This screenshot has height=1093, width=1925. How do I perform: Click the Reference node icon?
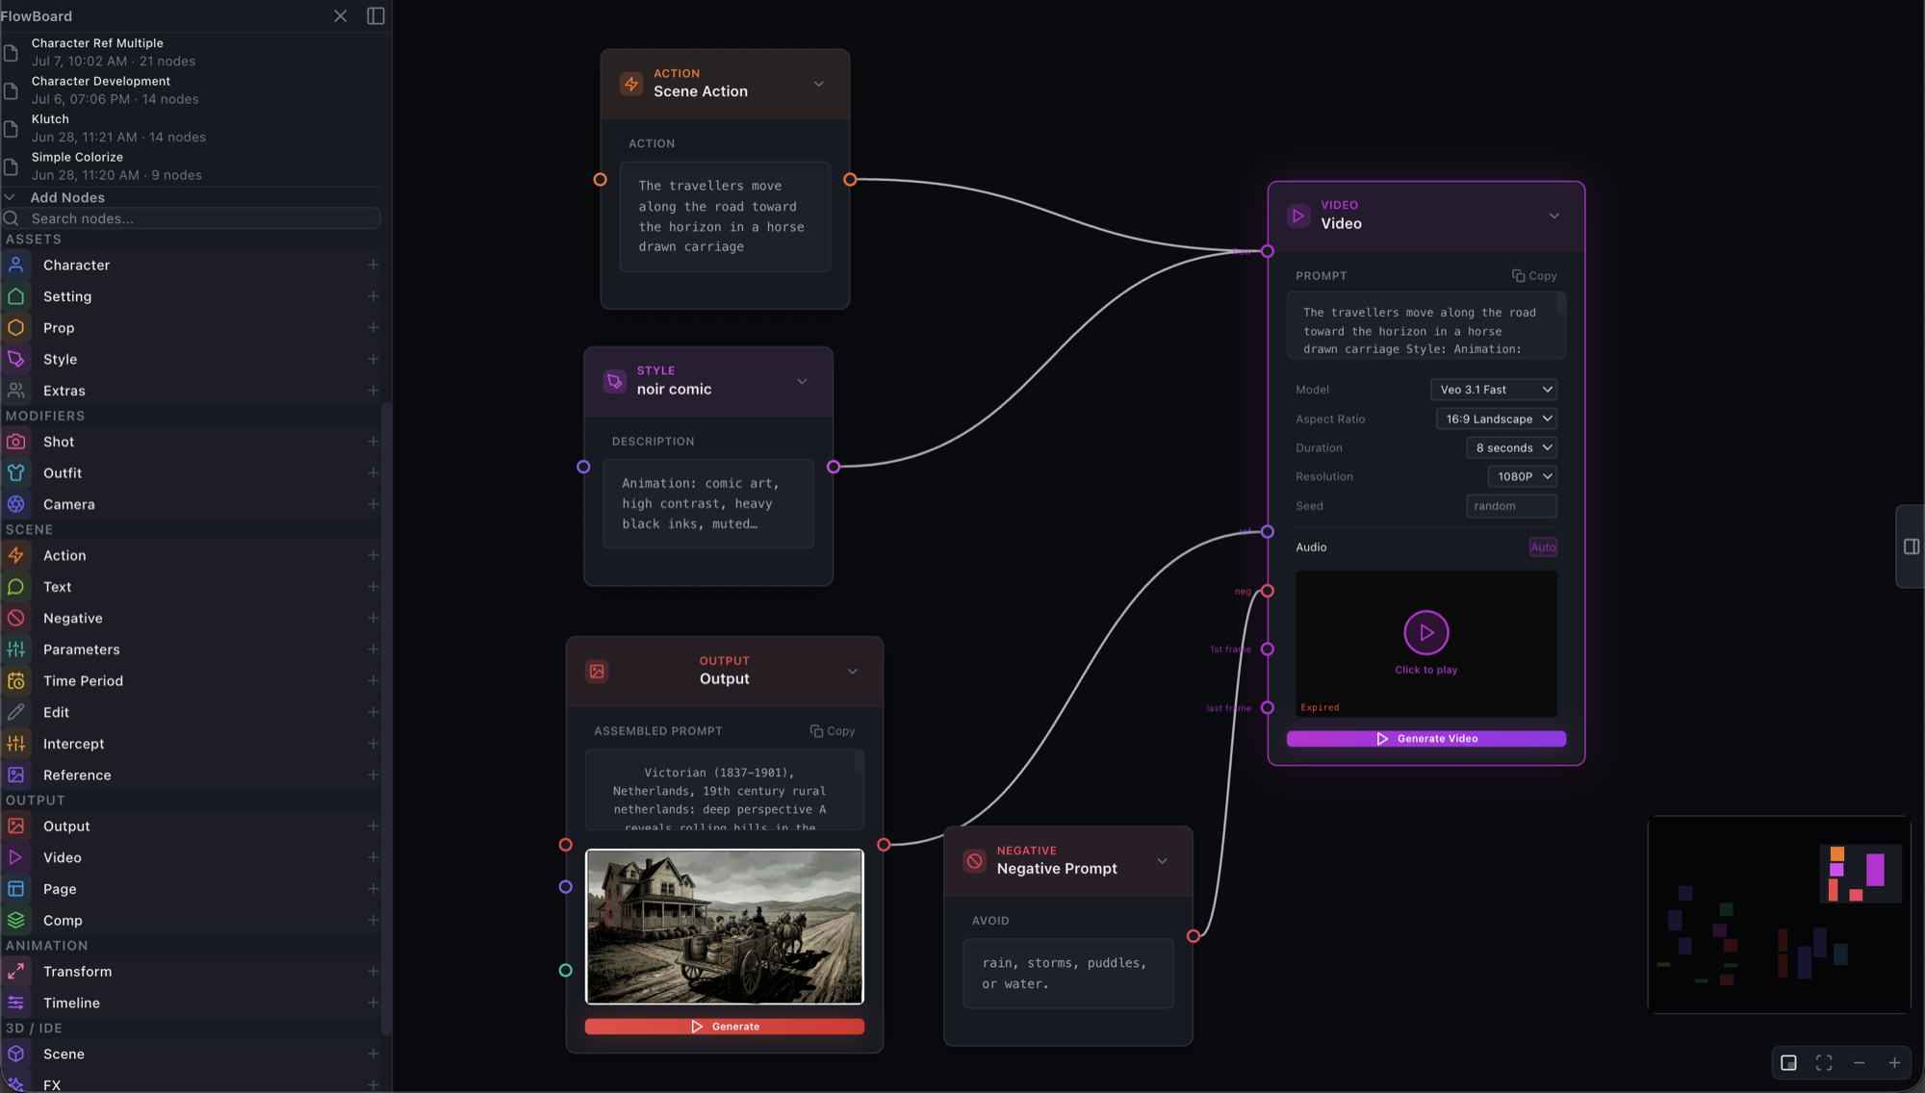16,775
